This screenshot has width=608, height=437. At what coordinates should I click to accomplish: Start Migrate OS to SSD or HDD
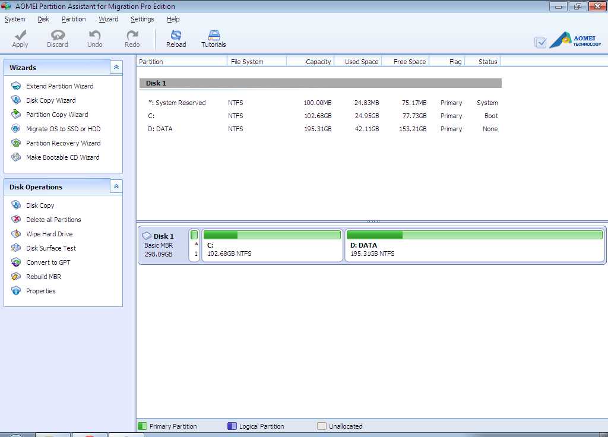point(63,129)
